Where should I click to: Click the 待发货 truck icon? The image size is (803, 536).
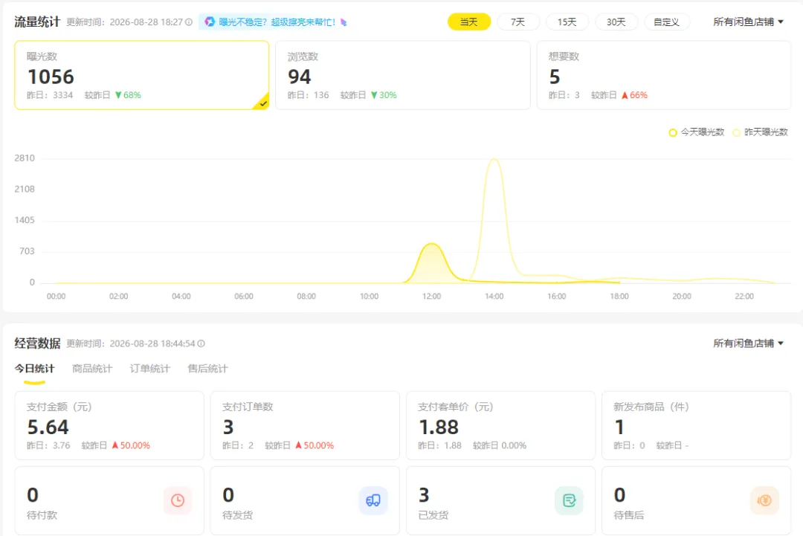(373, 500)
